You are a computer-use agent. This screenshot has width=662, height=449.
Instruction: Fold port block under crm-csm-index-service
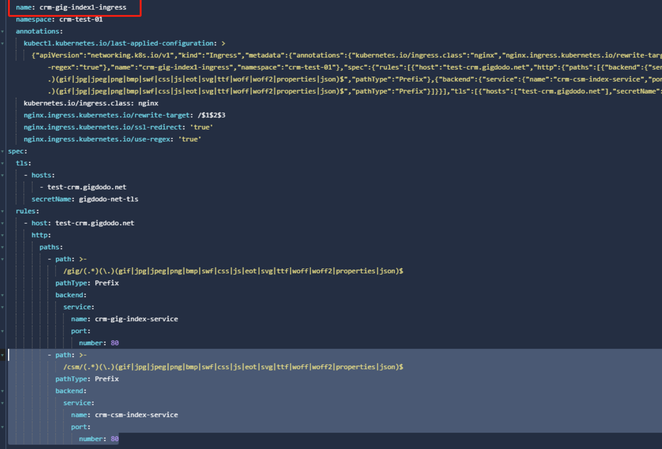[x=3, y=427]
